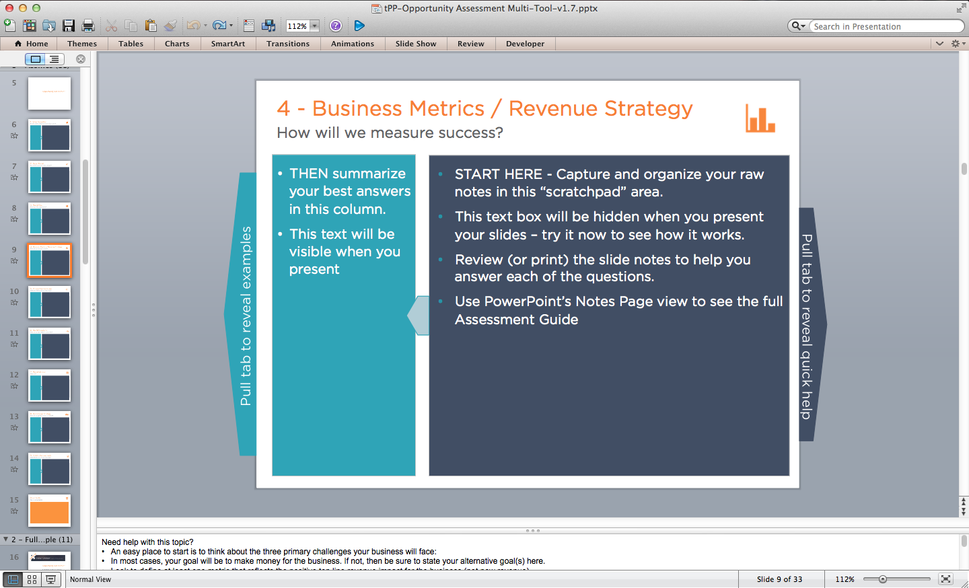Viewport: 969px width, 588px height.
Task: Adjust the zoom slider handle
Action: [x=883, y=579]
